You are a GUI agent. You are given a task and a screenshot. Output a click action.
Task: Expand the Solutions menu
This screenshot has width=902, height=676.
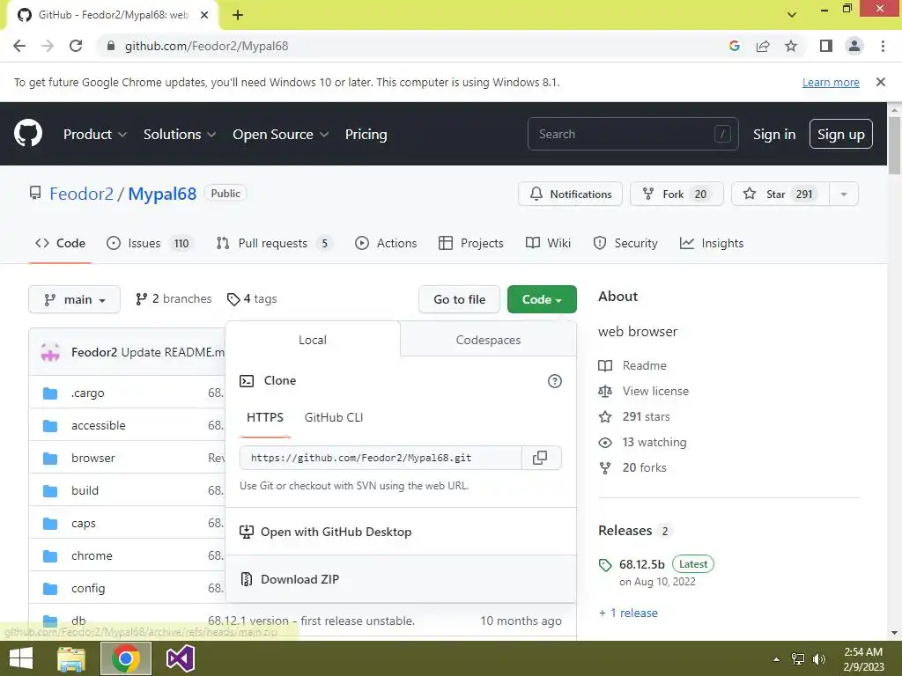pyautogui.click(x=180, y=134)
